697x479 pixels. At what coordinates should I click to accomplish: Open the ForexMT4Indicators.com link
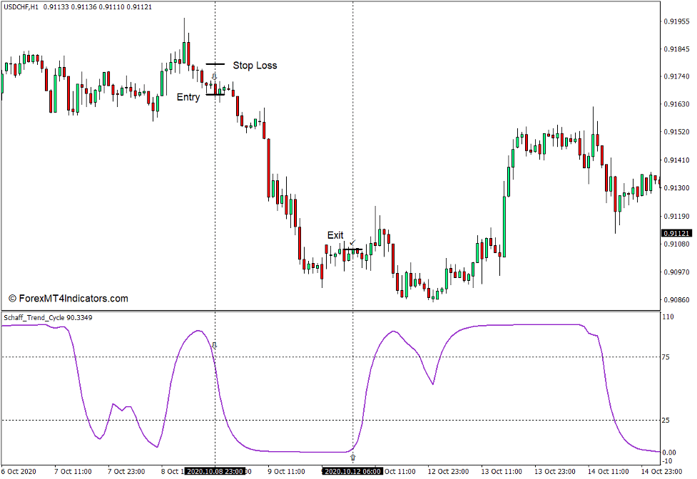coord(68,298)
